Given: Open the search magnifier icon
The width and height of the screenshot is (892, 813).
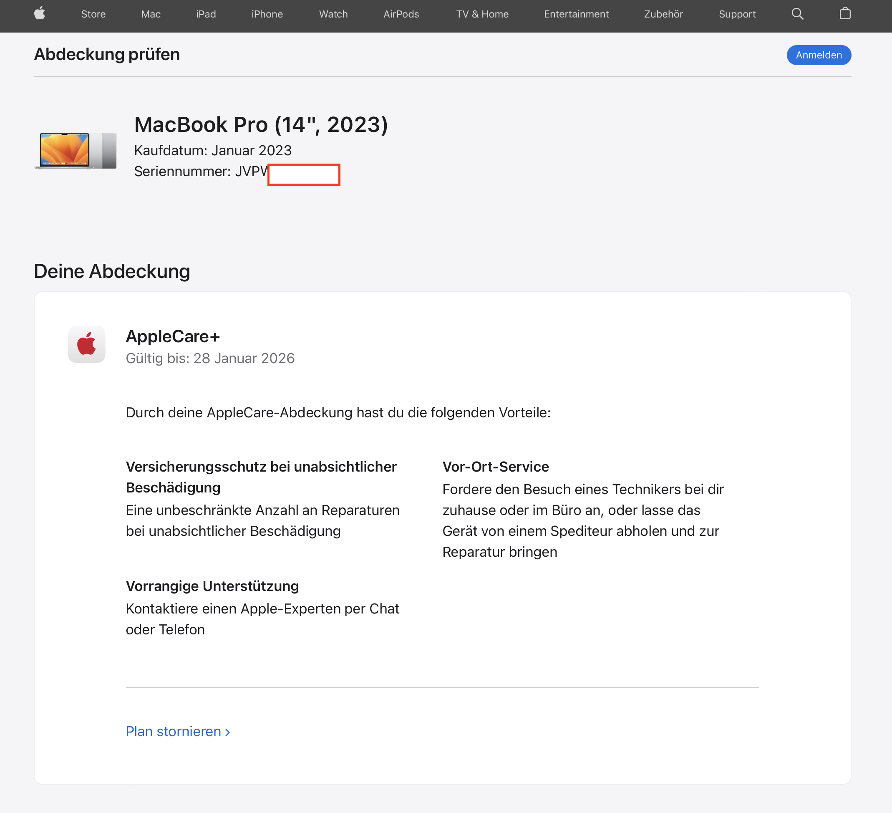Looking at the screenshot, I should tap(797, 14).
